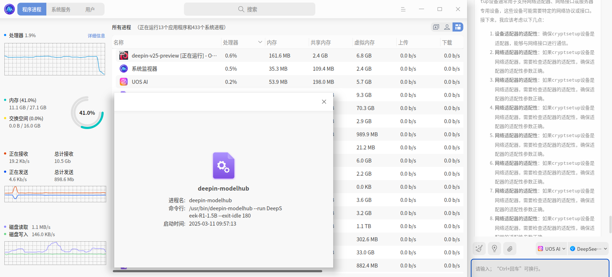Click the network traffic history graph
This screenshot has width=612, height=277.
pos(55,194)
